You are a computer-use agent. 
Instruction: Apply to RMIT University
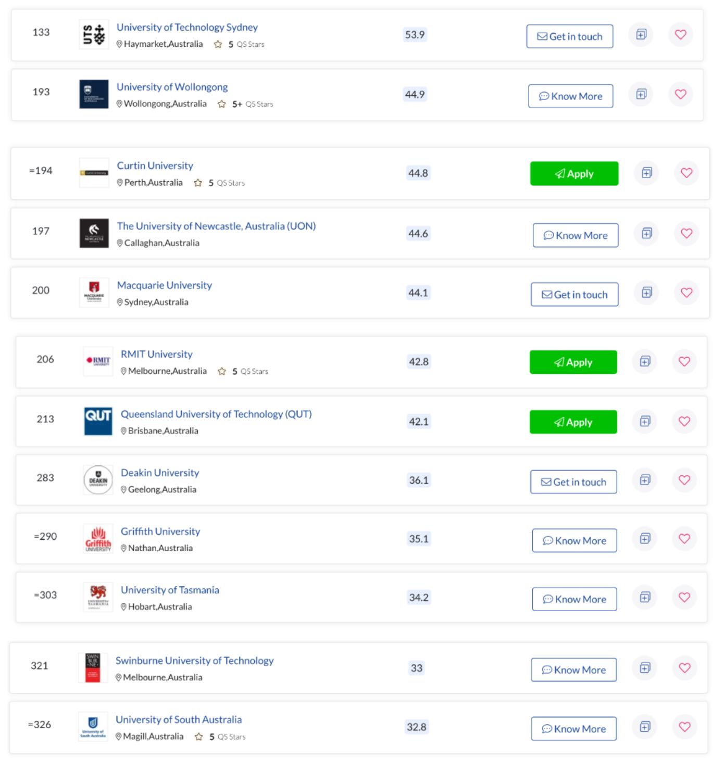point(573,362)
